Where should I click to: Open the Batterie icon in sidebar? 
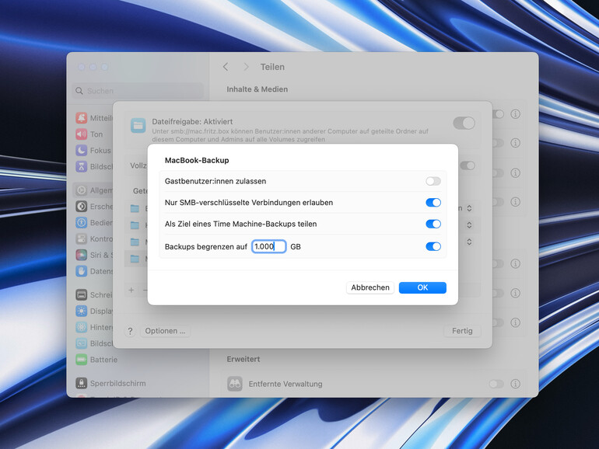81,360
